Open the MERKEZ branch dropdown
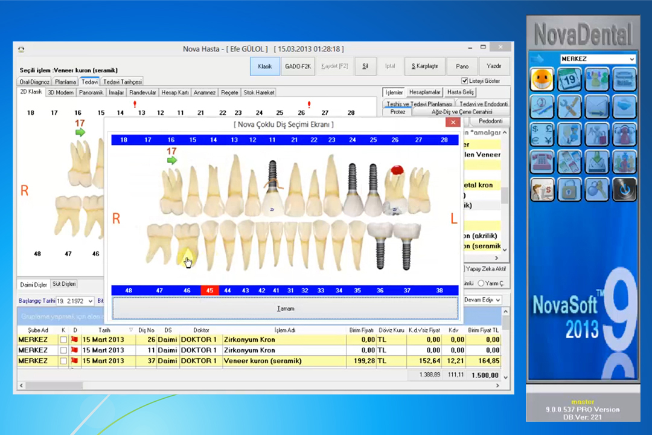Image resolution: width=652 pixels, height=435 pixels. click(x=631, y=59)
